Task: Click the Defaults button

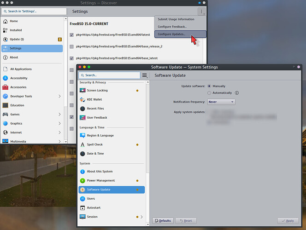Action: pyautogui.click(x=163, y=221)
